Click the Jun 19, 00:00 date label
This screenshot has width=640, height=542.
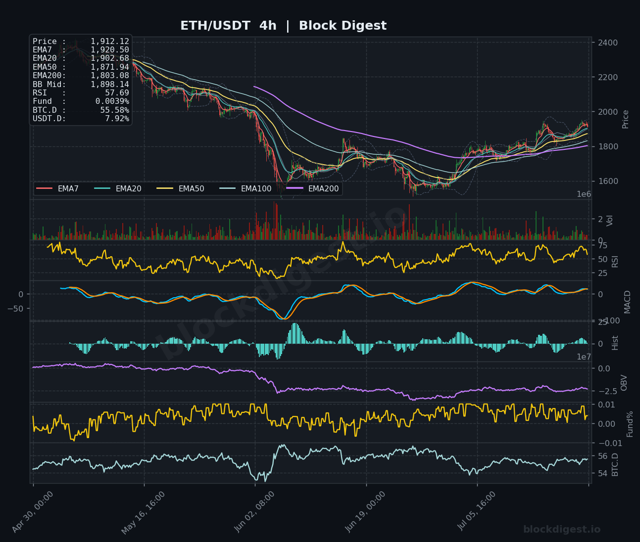[365, 512]
